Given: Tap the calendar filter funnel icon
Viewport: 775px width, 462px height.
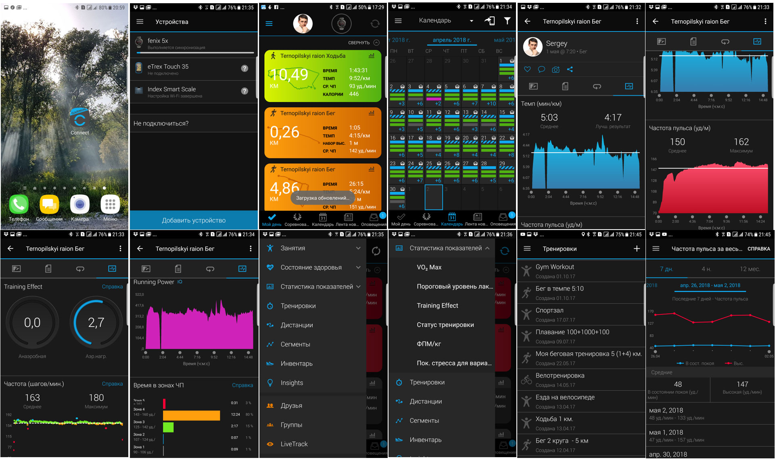Looking at the screenshot, I should click(507, 21).
